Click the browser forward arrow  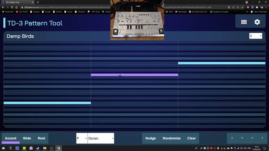(x=8, y=8)
